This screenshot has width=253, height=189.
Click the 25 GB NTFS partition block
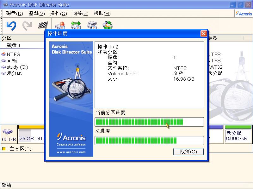31,134
